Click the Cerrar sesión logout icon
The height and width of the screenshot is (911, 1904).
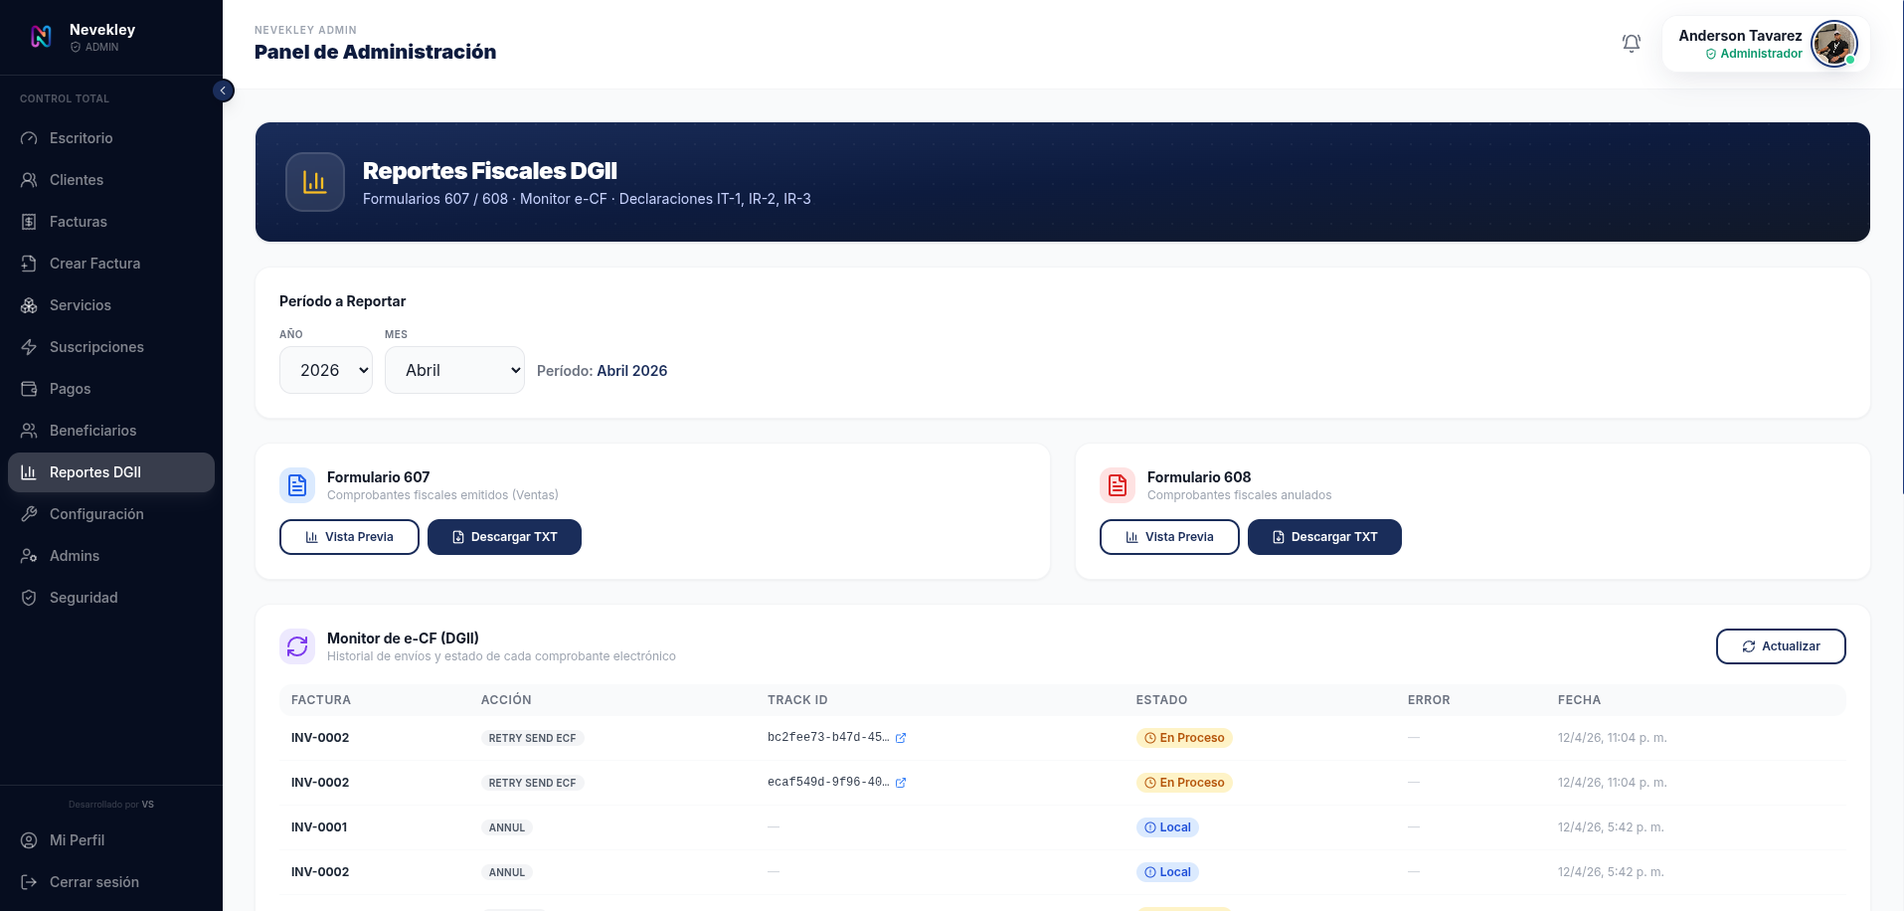point(29,882)
